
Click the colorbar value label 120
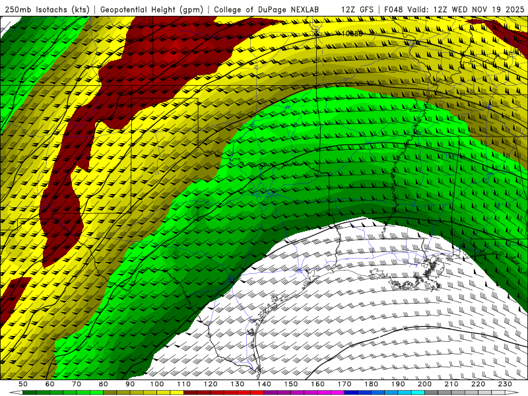211,384
